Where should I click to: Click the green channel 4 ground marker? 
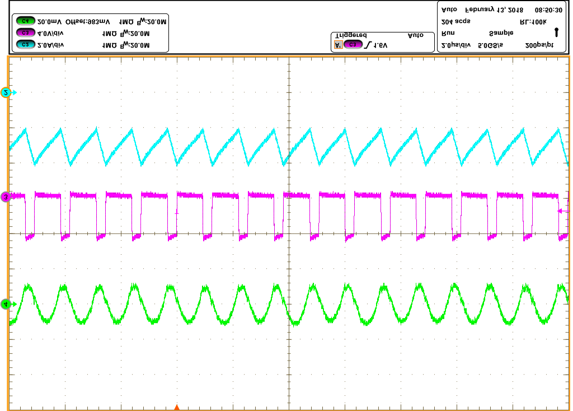coord(6,304)
